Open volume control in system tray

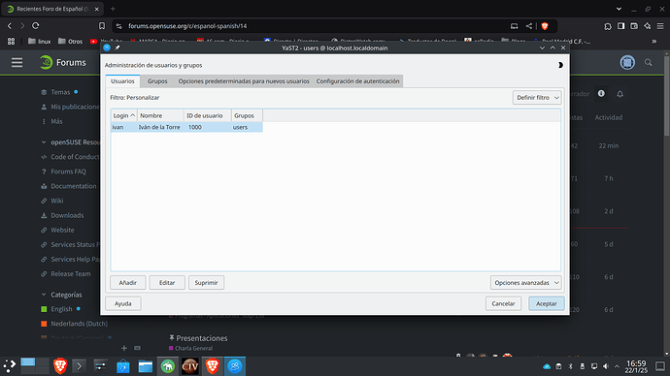(606, 366)
